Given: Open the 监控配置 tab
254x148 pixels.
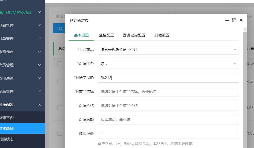Looking at the screenshot, I should (106, 35).
